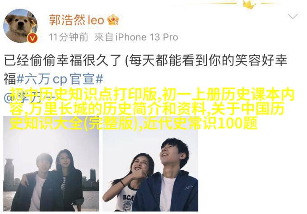Select the 来自 iPhone 13 Pro source
Viewport: 307px width, 214px height.
[x=136, y=37]
